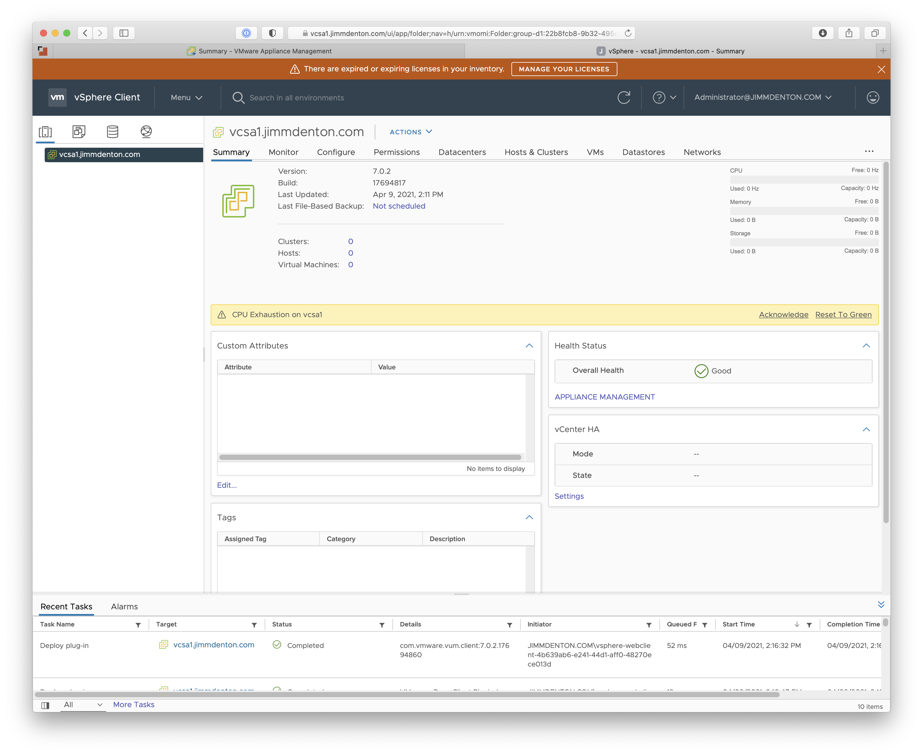The height and width of the screenshot is (755, 923).
Task: Click the more tabs ellipsis icon
Action: pos(869,151)
